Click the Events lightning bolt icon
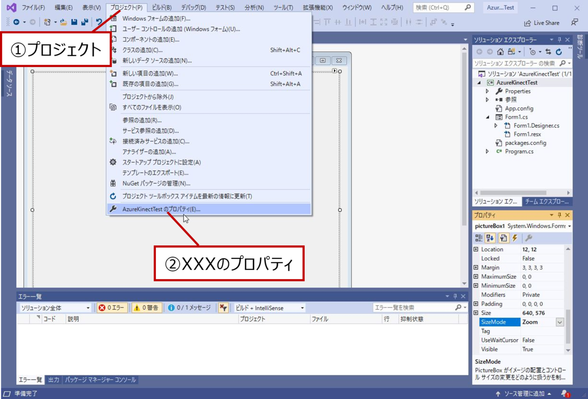 coord(514,238)
